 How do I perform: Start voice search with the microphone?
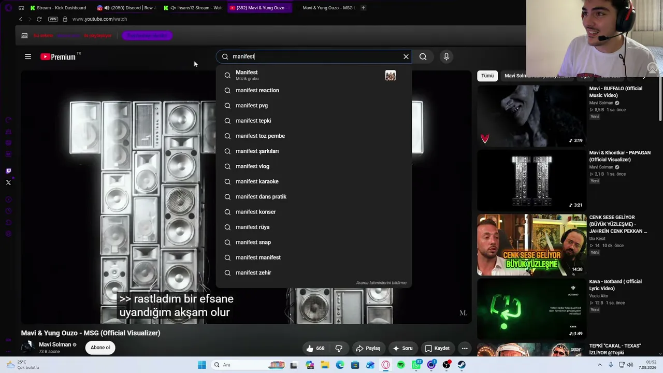(446, 56)
